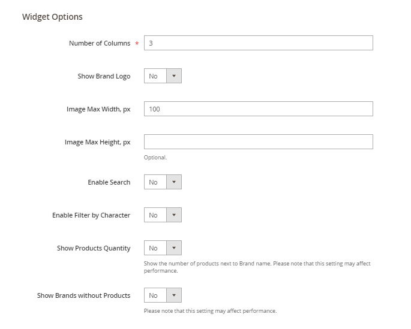Click the empty Image Max Height field

pyautogui.click(x=258, y=142)
